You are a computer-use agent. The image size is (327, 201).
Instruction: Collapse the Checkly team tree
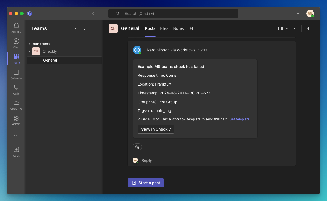[x=30, y=51]
